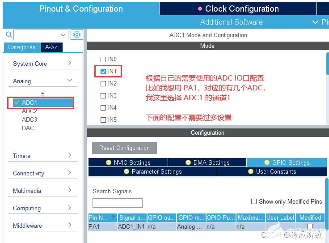Click the small up arrow above ADC1
This screenshot has width=329, height=243.
click(42, 93)
